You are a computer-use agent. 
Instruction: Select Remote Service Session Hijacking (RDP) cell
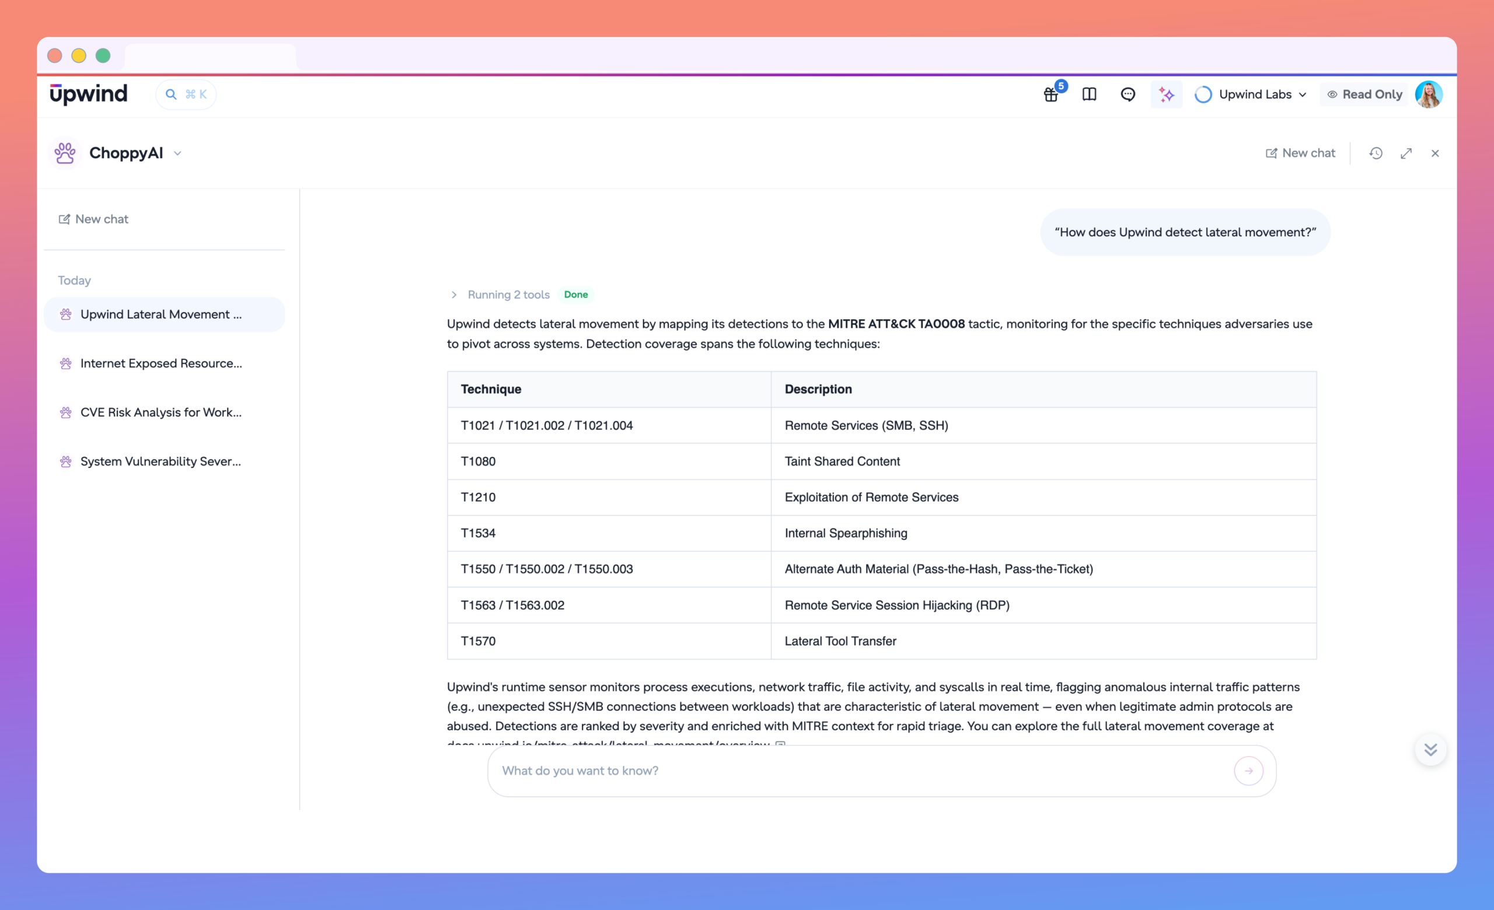pos(1043,605)
